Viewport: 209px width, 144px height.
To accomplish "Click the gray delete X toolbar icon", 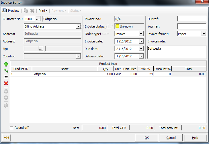I will point(32,11).
